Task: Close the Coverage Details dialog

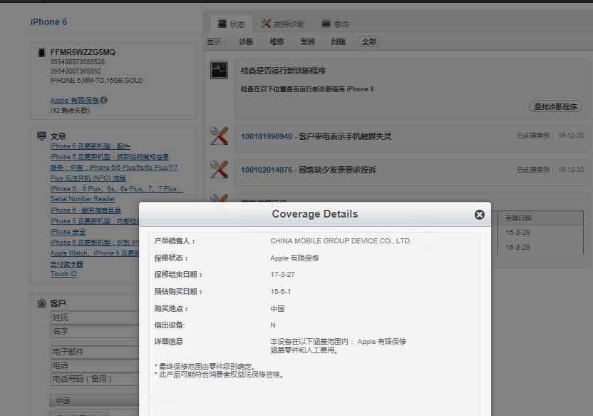Action: 479,215
